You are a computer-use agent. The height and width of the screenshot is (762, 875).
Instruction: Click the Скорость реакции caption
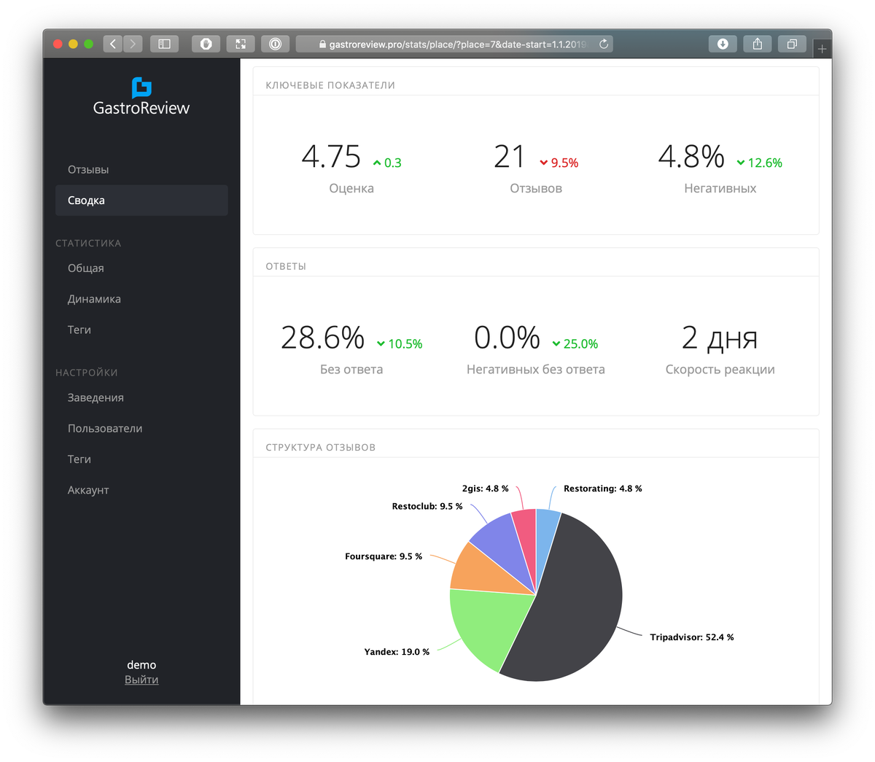click(x=720, y=369)
